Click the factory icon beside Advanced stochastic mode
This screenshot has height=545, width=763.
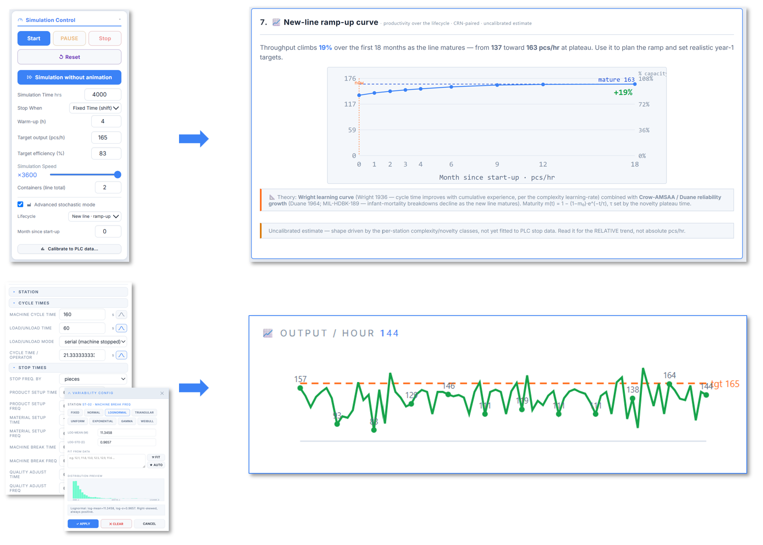pos(29,205)
